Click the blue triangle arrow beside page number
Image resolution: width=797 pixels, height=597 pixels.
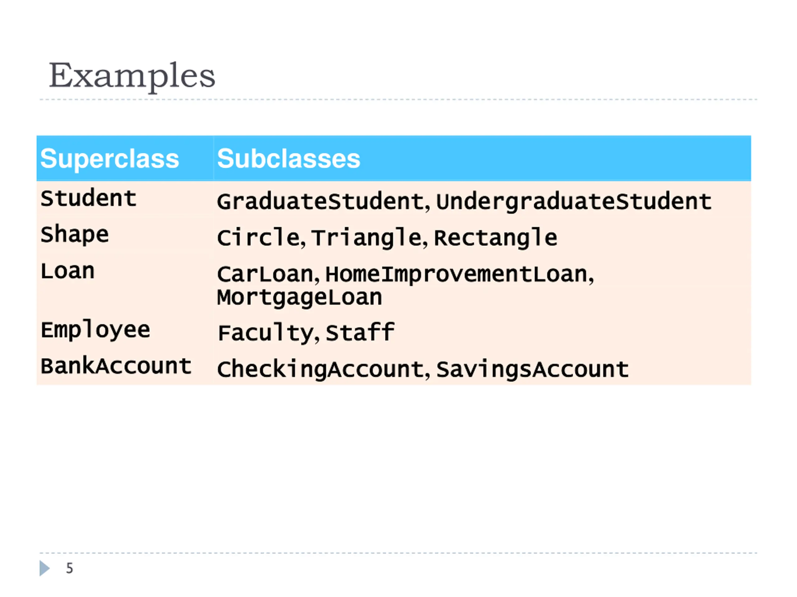click(44, 568)
